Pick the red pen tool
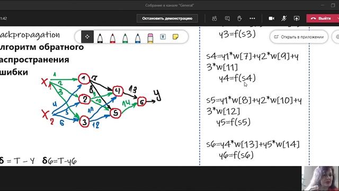 coord(112,38)
